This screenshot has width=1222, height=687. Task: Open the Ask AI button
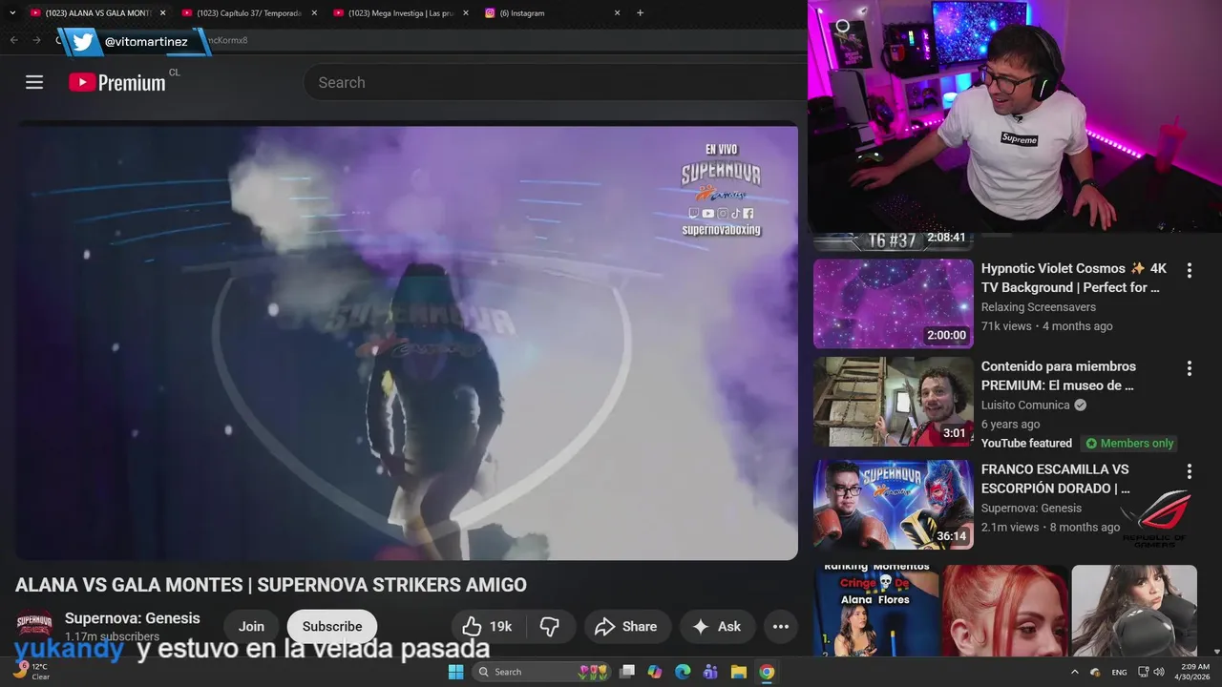pos(717,627)
